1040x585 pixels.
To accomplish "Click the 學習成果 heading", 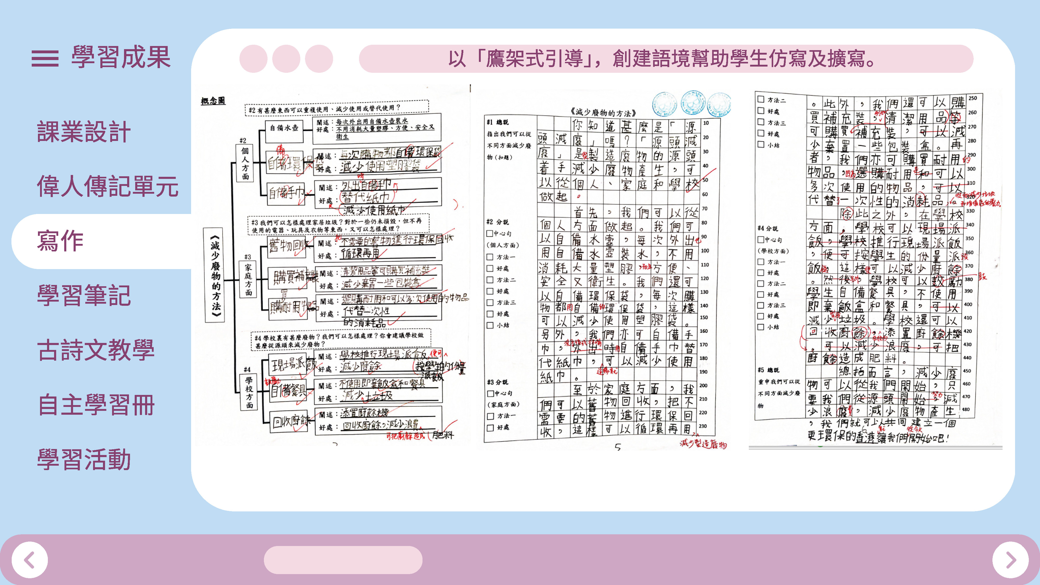I will click(121, 57).
